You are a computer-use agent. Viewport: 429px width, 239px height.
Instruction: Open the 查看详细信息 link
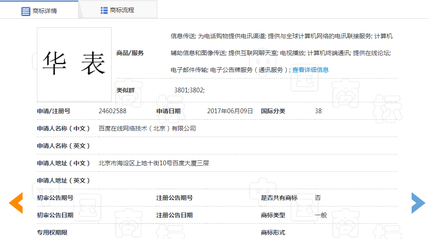tap(310, 70)
